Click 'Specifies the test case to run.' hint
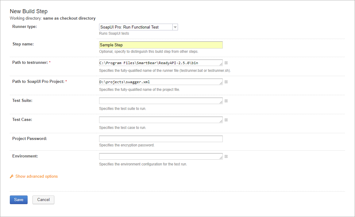Screen dimensions: 355x217 point(122,127)
